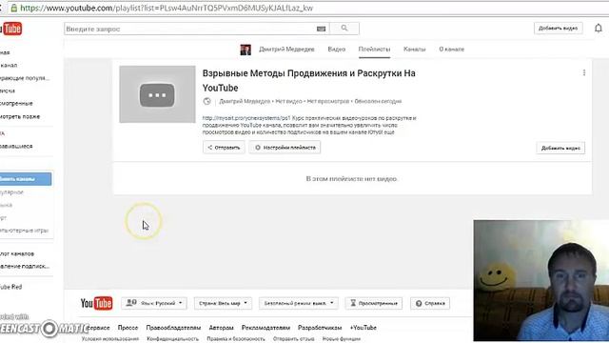
Task: Click the browser address bar URL
Action: [167, 8]
